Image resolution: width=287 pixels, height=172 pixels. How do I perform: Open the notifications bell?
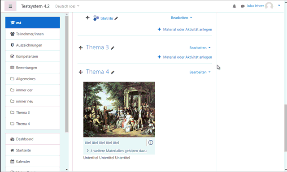tap(234, 6)
